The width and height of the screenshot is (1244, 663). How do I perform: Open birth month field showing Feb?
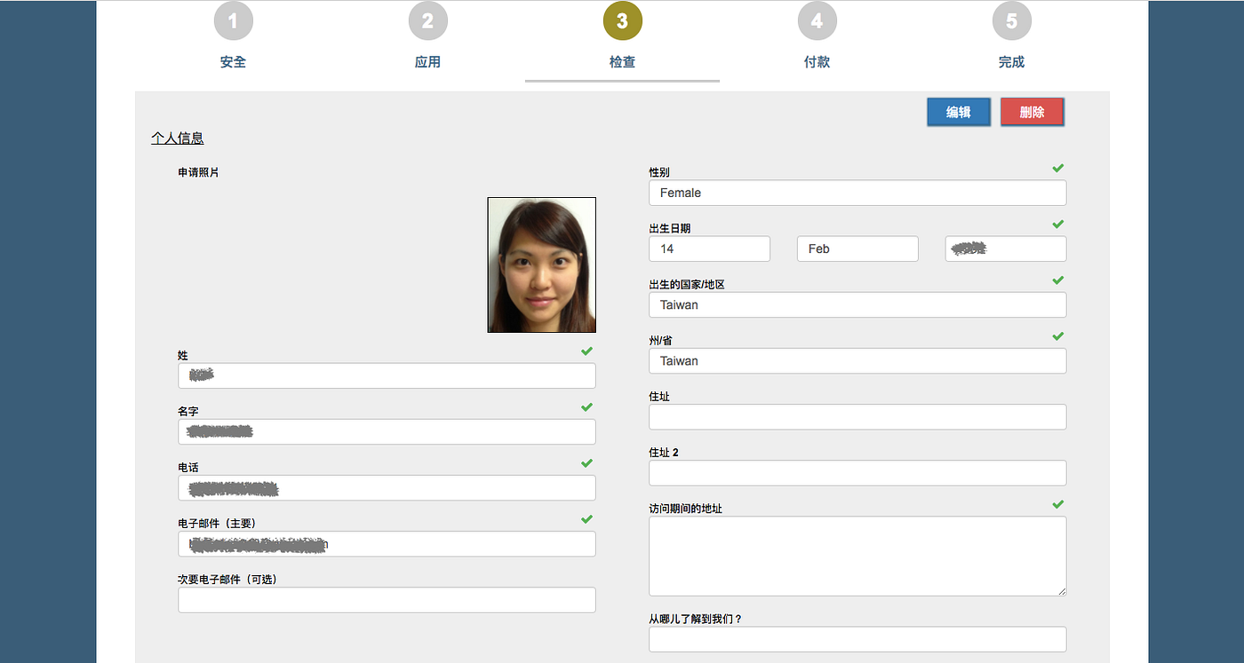[x=857, y=249]
